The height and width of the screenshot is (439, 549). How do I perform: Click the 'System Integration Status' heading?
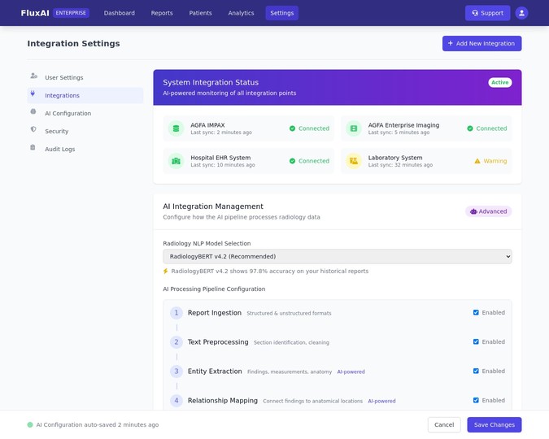(x=211, y=82)
